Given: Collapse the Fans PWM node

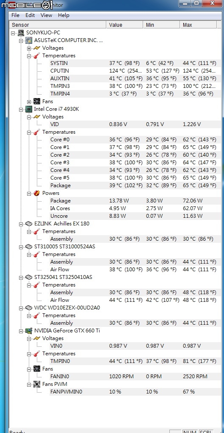Looking at the screenshot, I should click(29, 385).
